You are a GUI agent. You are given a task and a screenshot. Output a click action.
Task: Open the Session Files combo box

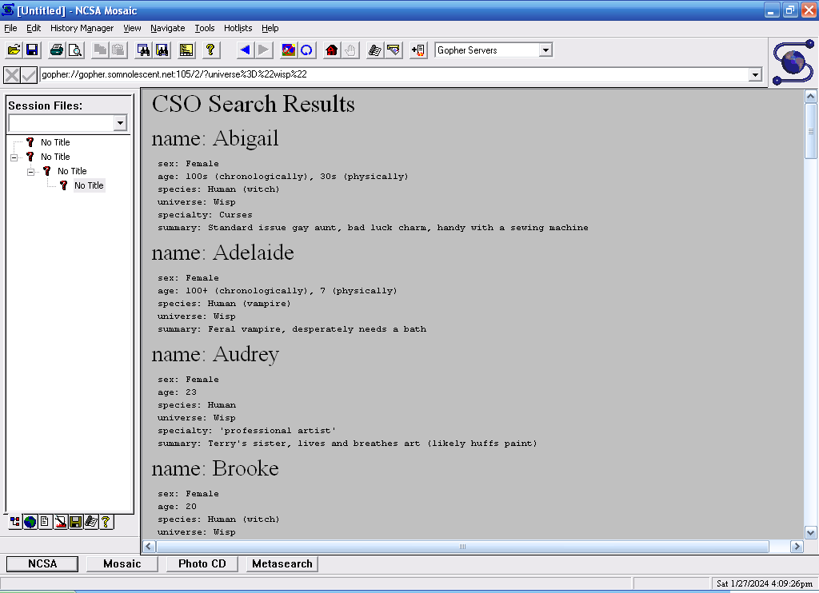tap(120, 123)
